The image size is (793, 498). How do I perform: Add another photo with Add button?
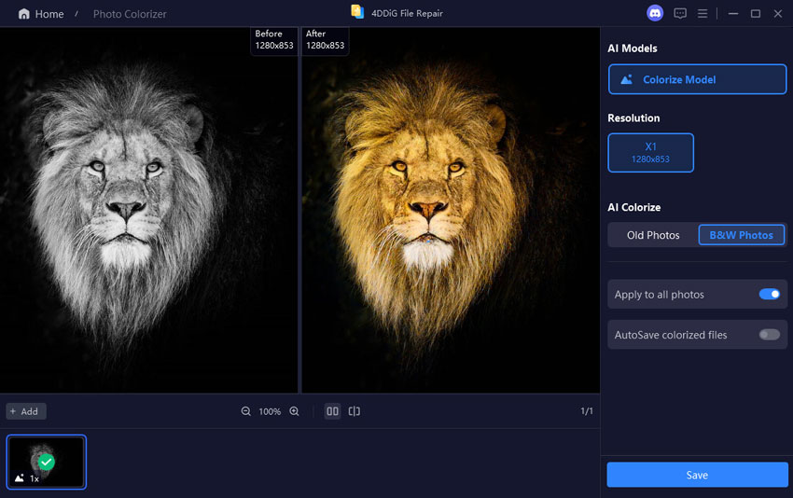click(x=26, y=411)
